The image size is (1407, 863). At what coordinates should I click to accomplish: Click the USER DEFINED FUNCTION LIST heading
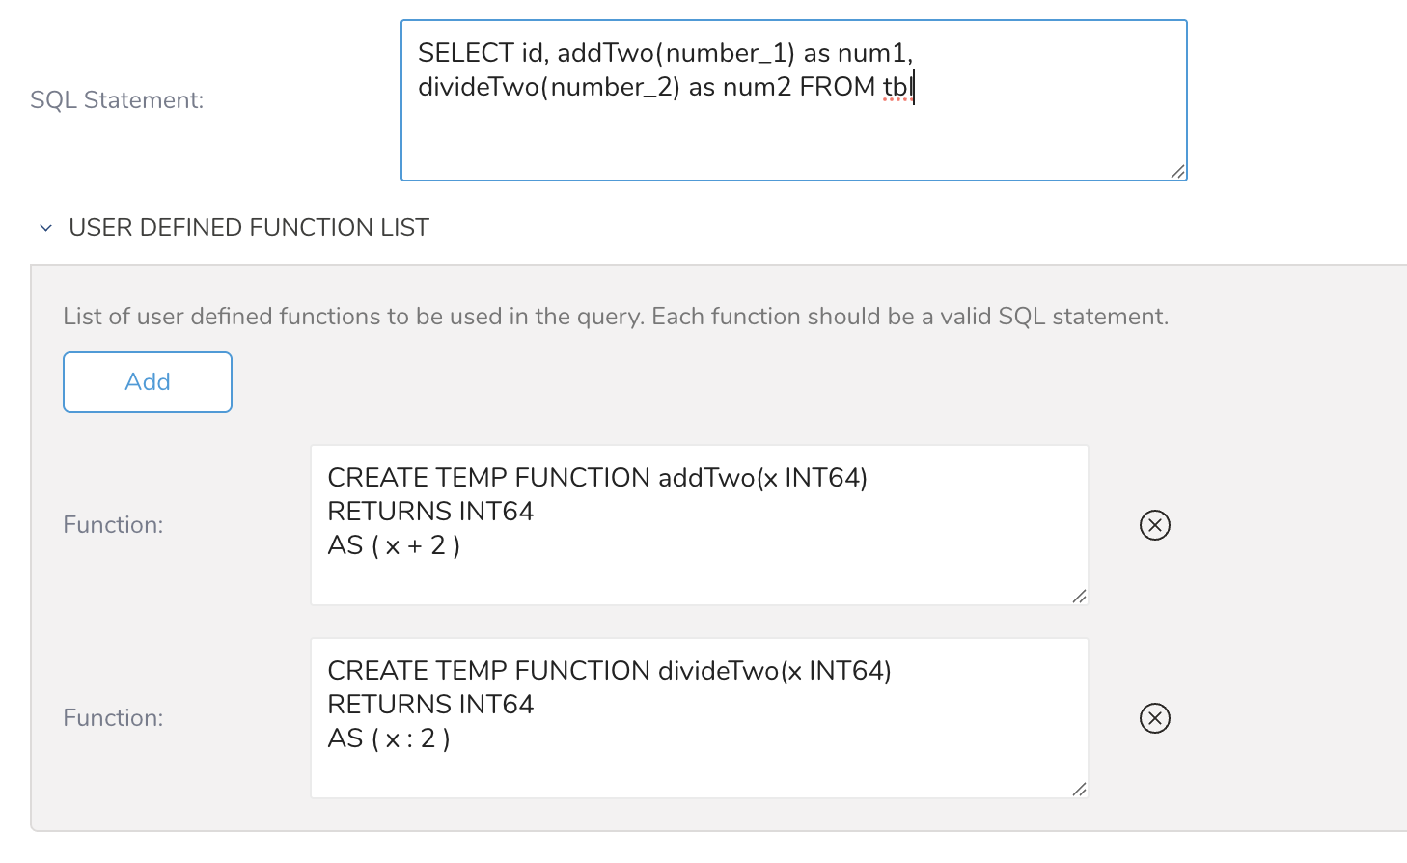coord(249,228)
